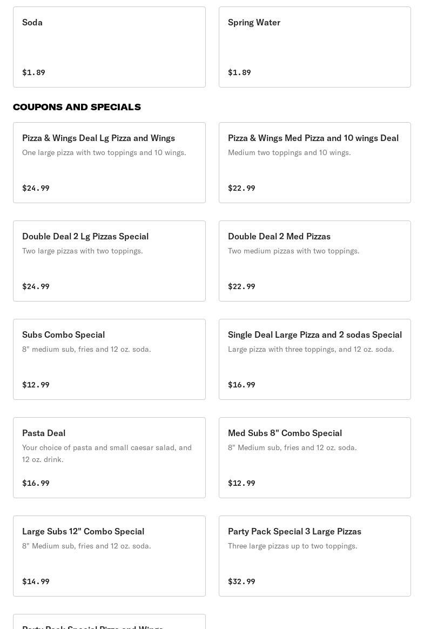Select Single Deal Large Pizza and 2 sodas Special
This screenshot has width=424, height=629.
click(314, 359)
